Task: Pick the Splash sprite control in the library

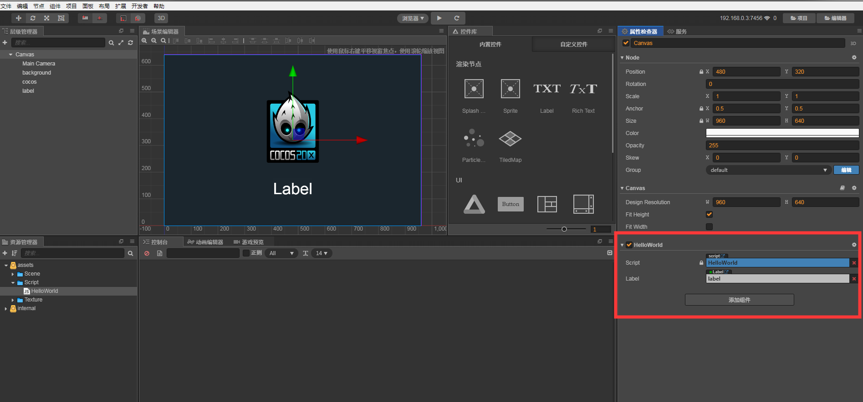Action: coord(474,89)
